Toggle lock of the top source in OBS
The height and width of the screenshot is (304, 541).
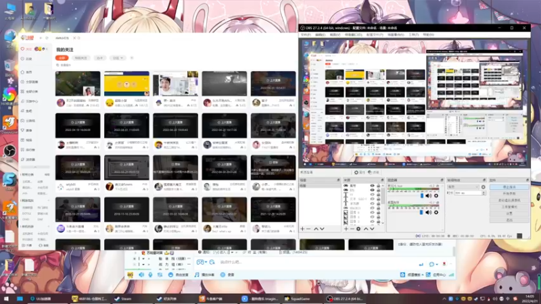379,185
